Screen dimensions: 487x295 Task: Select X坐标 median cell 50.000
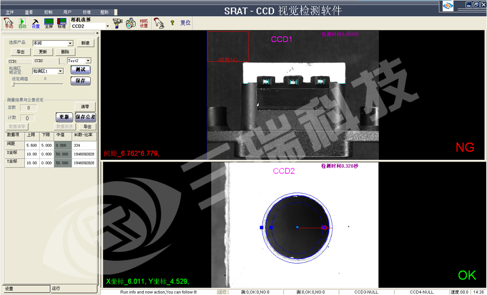click(63, 154)
